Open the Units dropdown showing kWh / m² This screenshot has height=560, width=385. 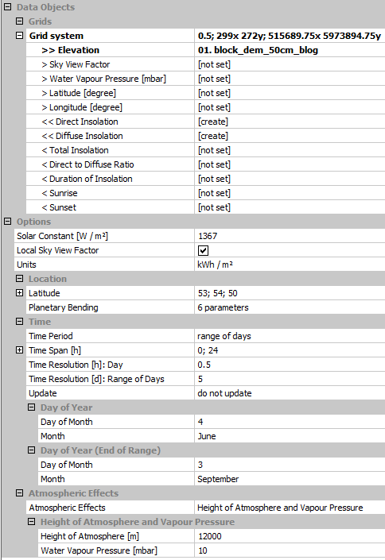(x=290, y=265)
